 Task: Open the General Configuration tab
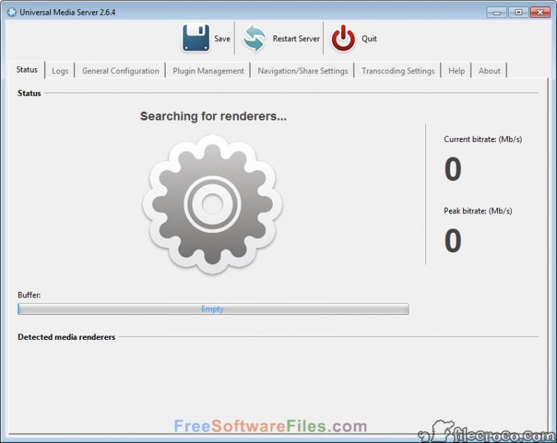(x=120, y=70)
